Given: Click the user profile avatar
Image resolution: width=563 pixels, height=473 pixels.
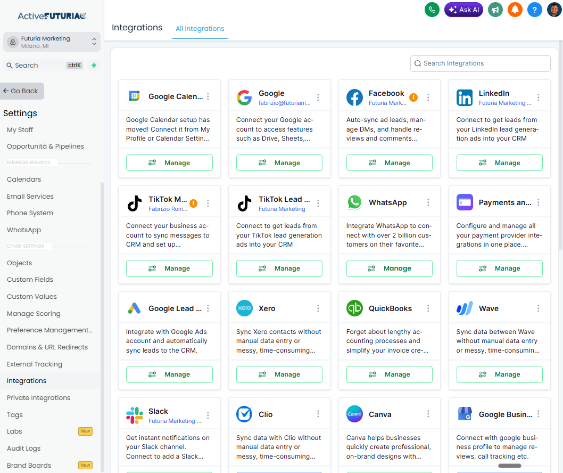Looking at the screenshot, I should click(554, 10).
